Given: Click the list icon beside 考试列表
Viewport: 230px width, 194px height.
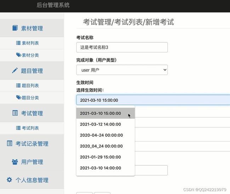Looking at the screenshot, I should click(18, 128).
